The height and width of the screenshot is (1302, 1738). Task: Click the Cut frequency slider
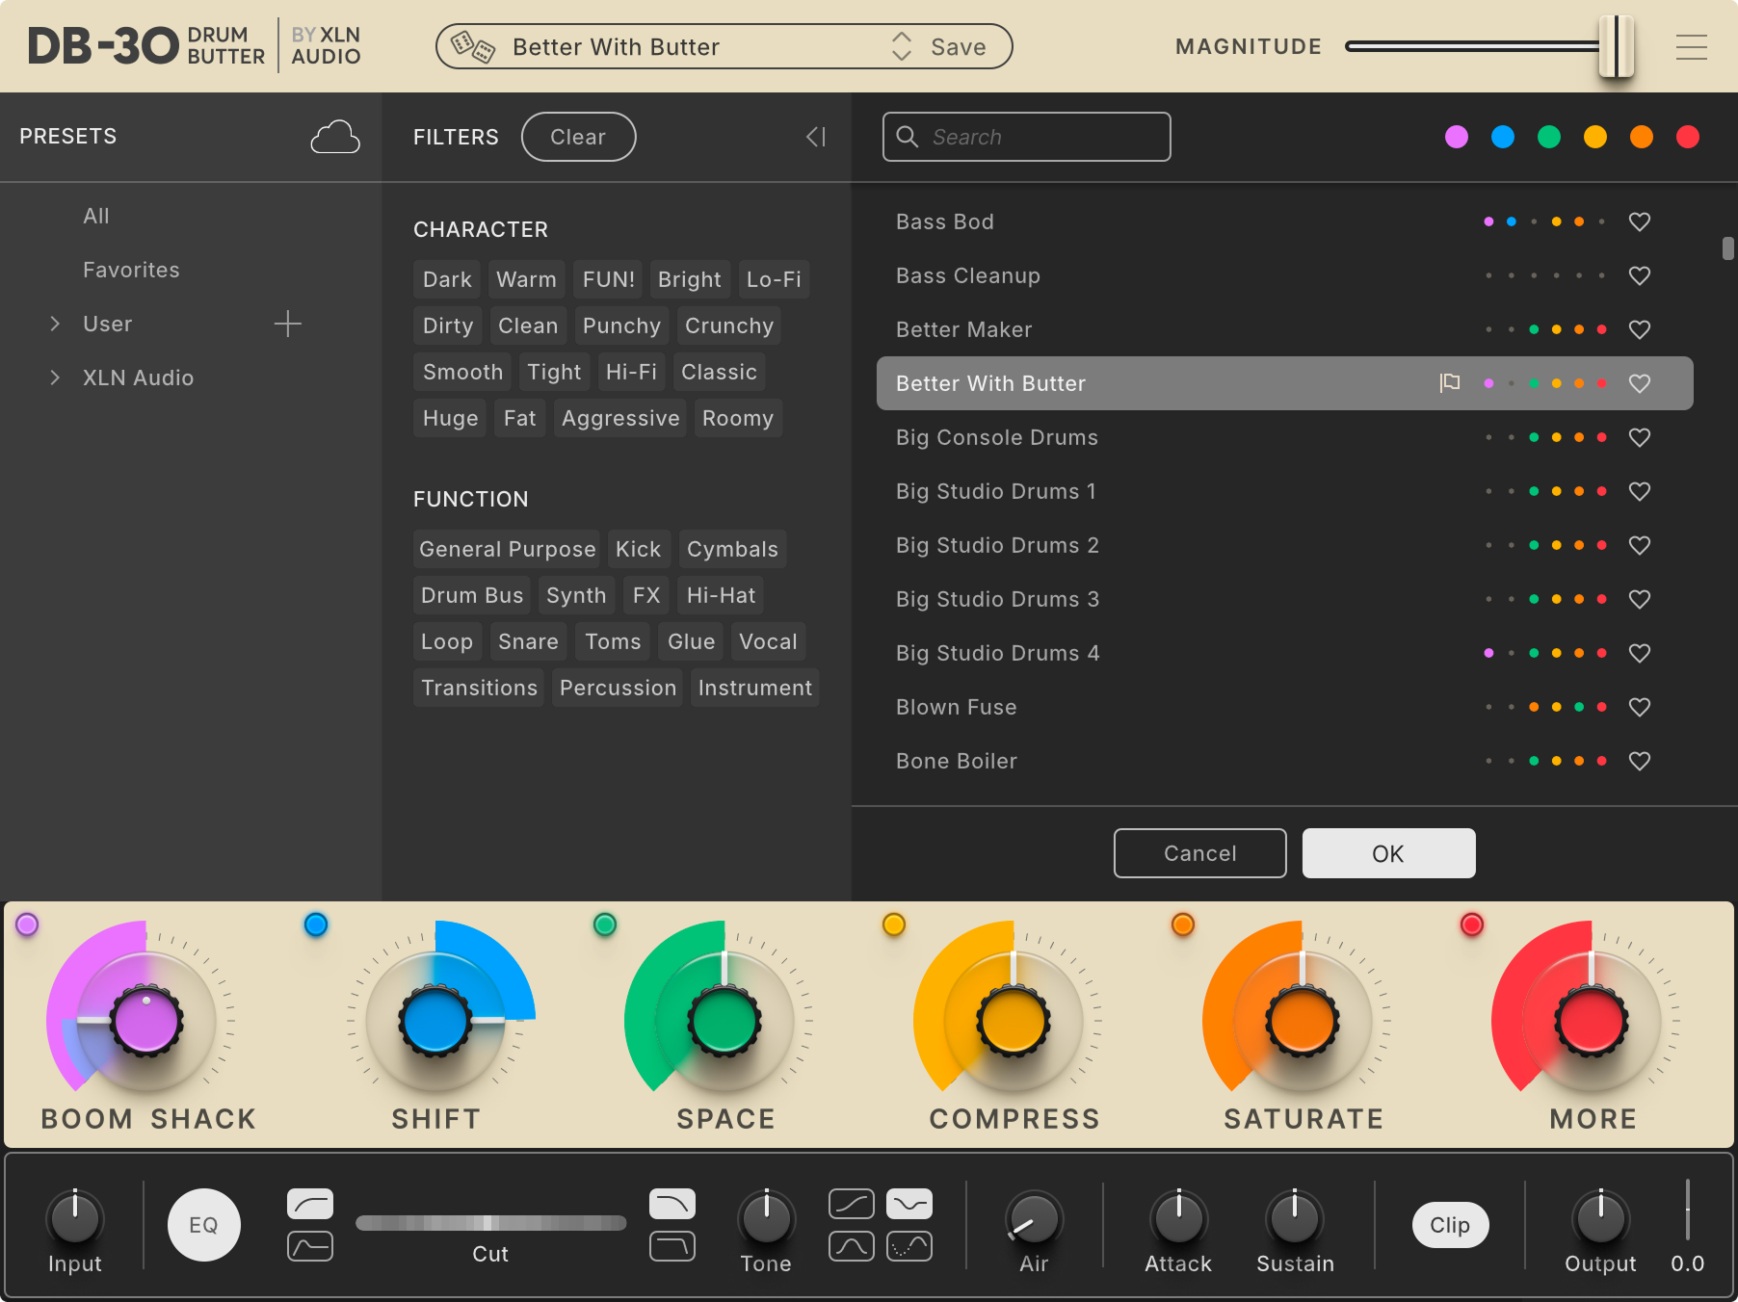490,1223
